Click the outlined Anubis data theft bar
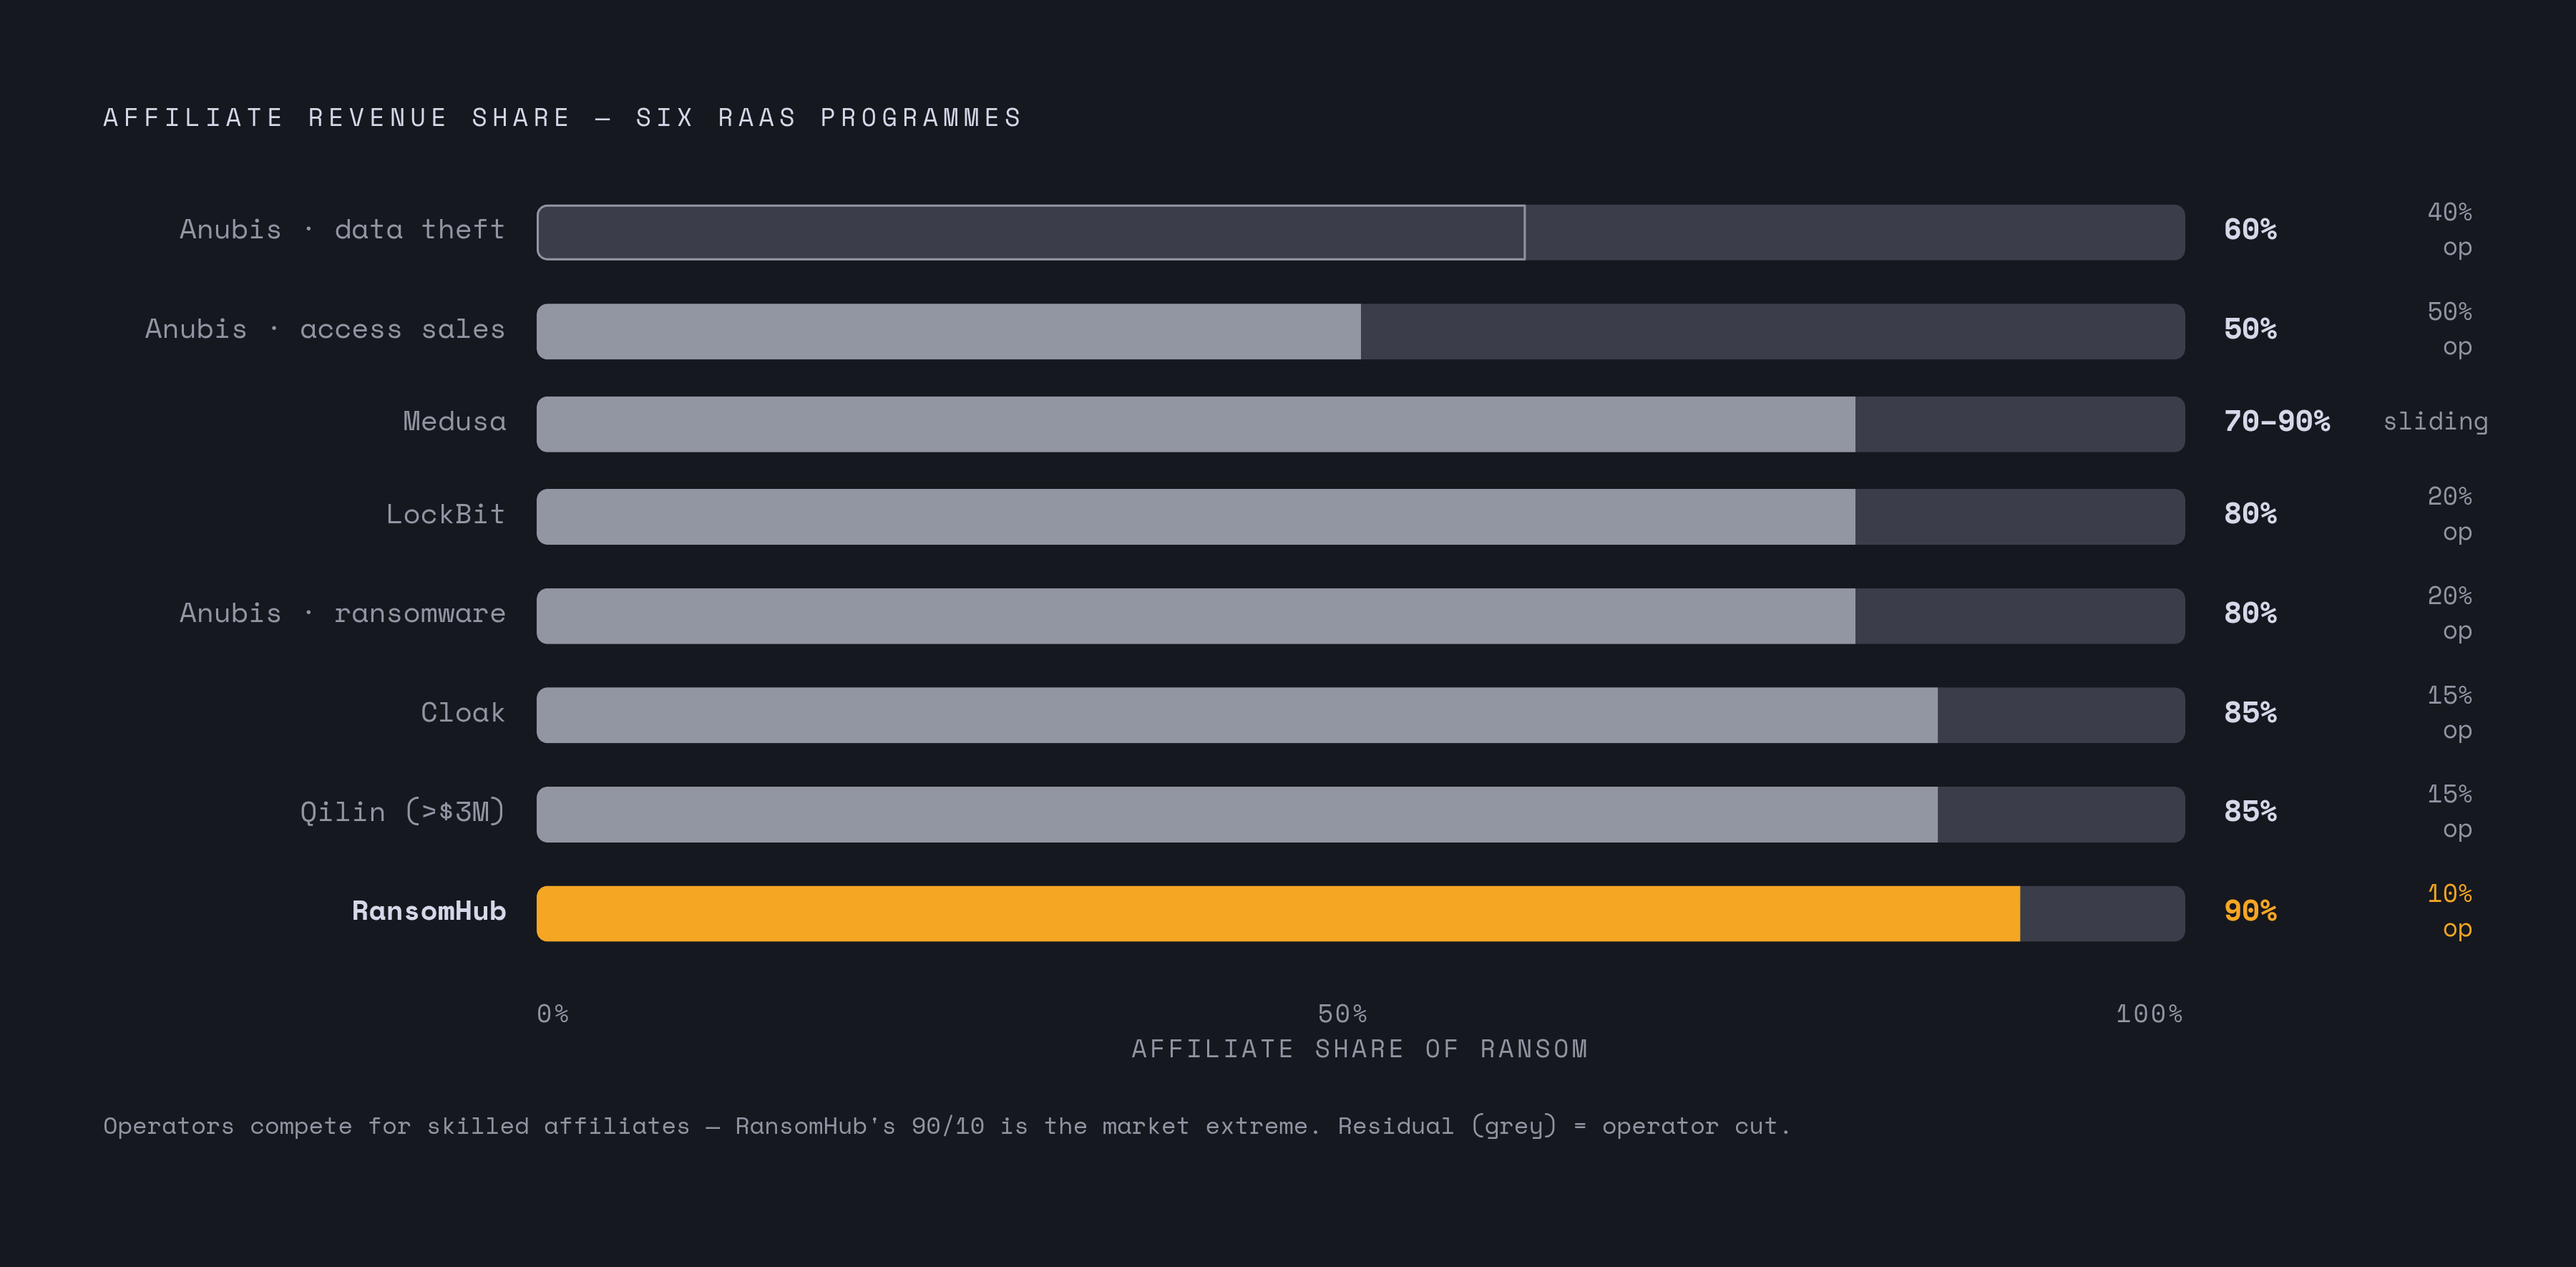2576x1267 pixels. (1031, 232)
